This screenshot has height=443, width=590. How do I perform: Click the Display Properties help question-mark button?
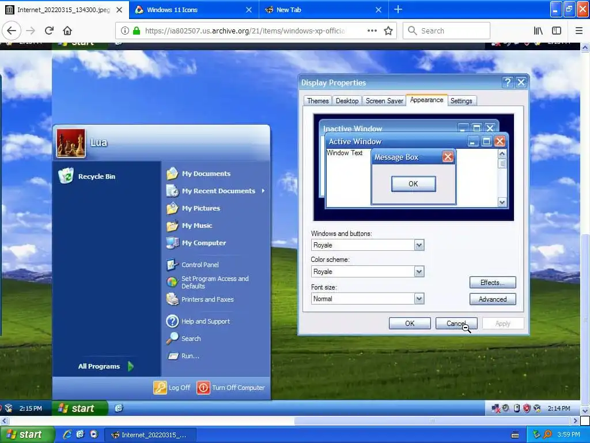pyautogui.click(x=508, y=82)
